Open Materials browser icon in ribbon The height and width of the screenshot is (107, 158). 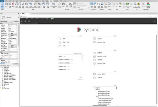6,5
